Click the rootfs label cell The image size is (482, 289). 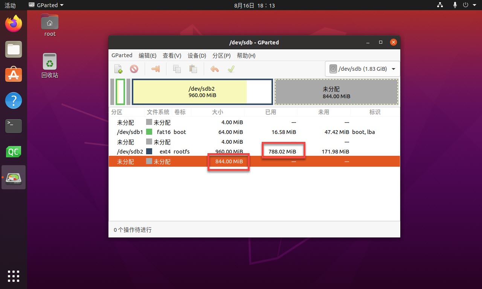(x=182, y=152)
